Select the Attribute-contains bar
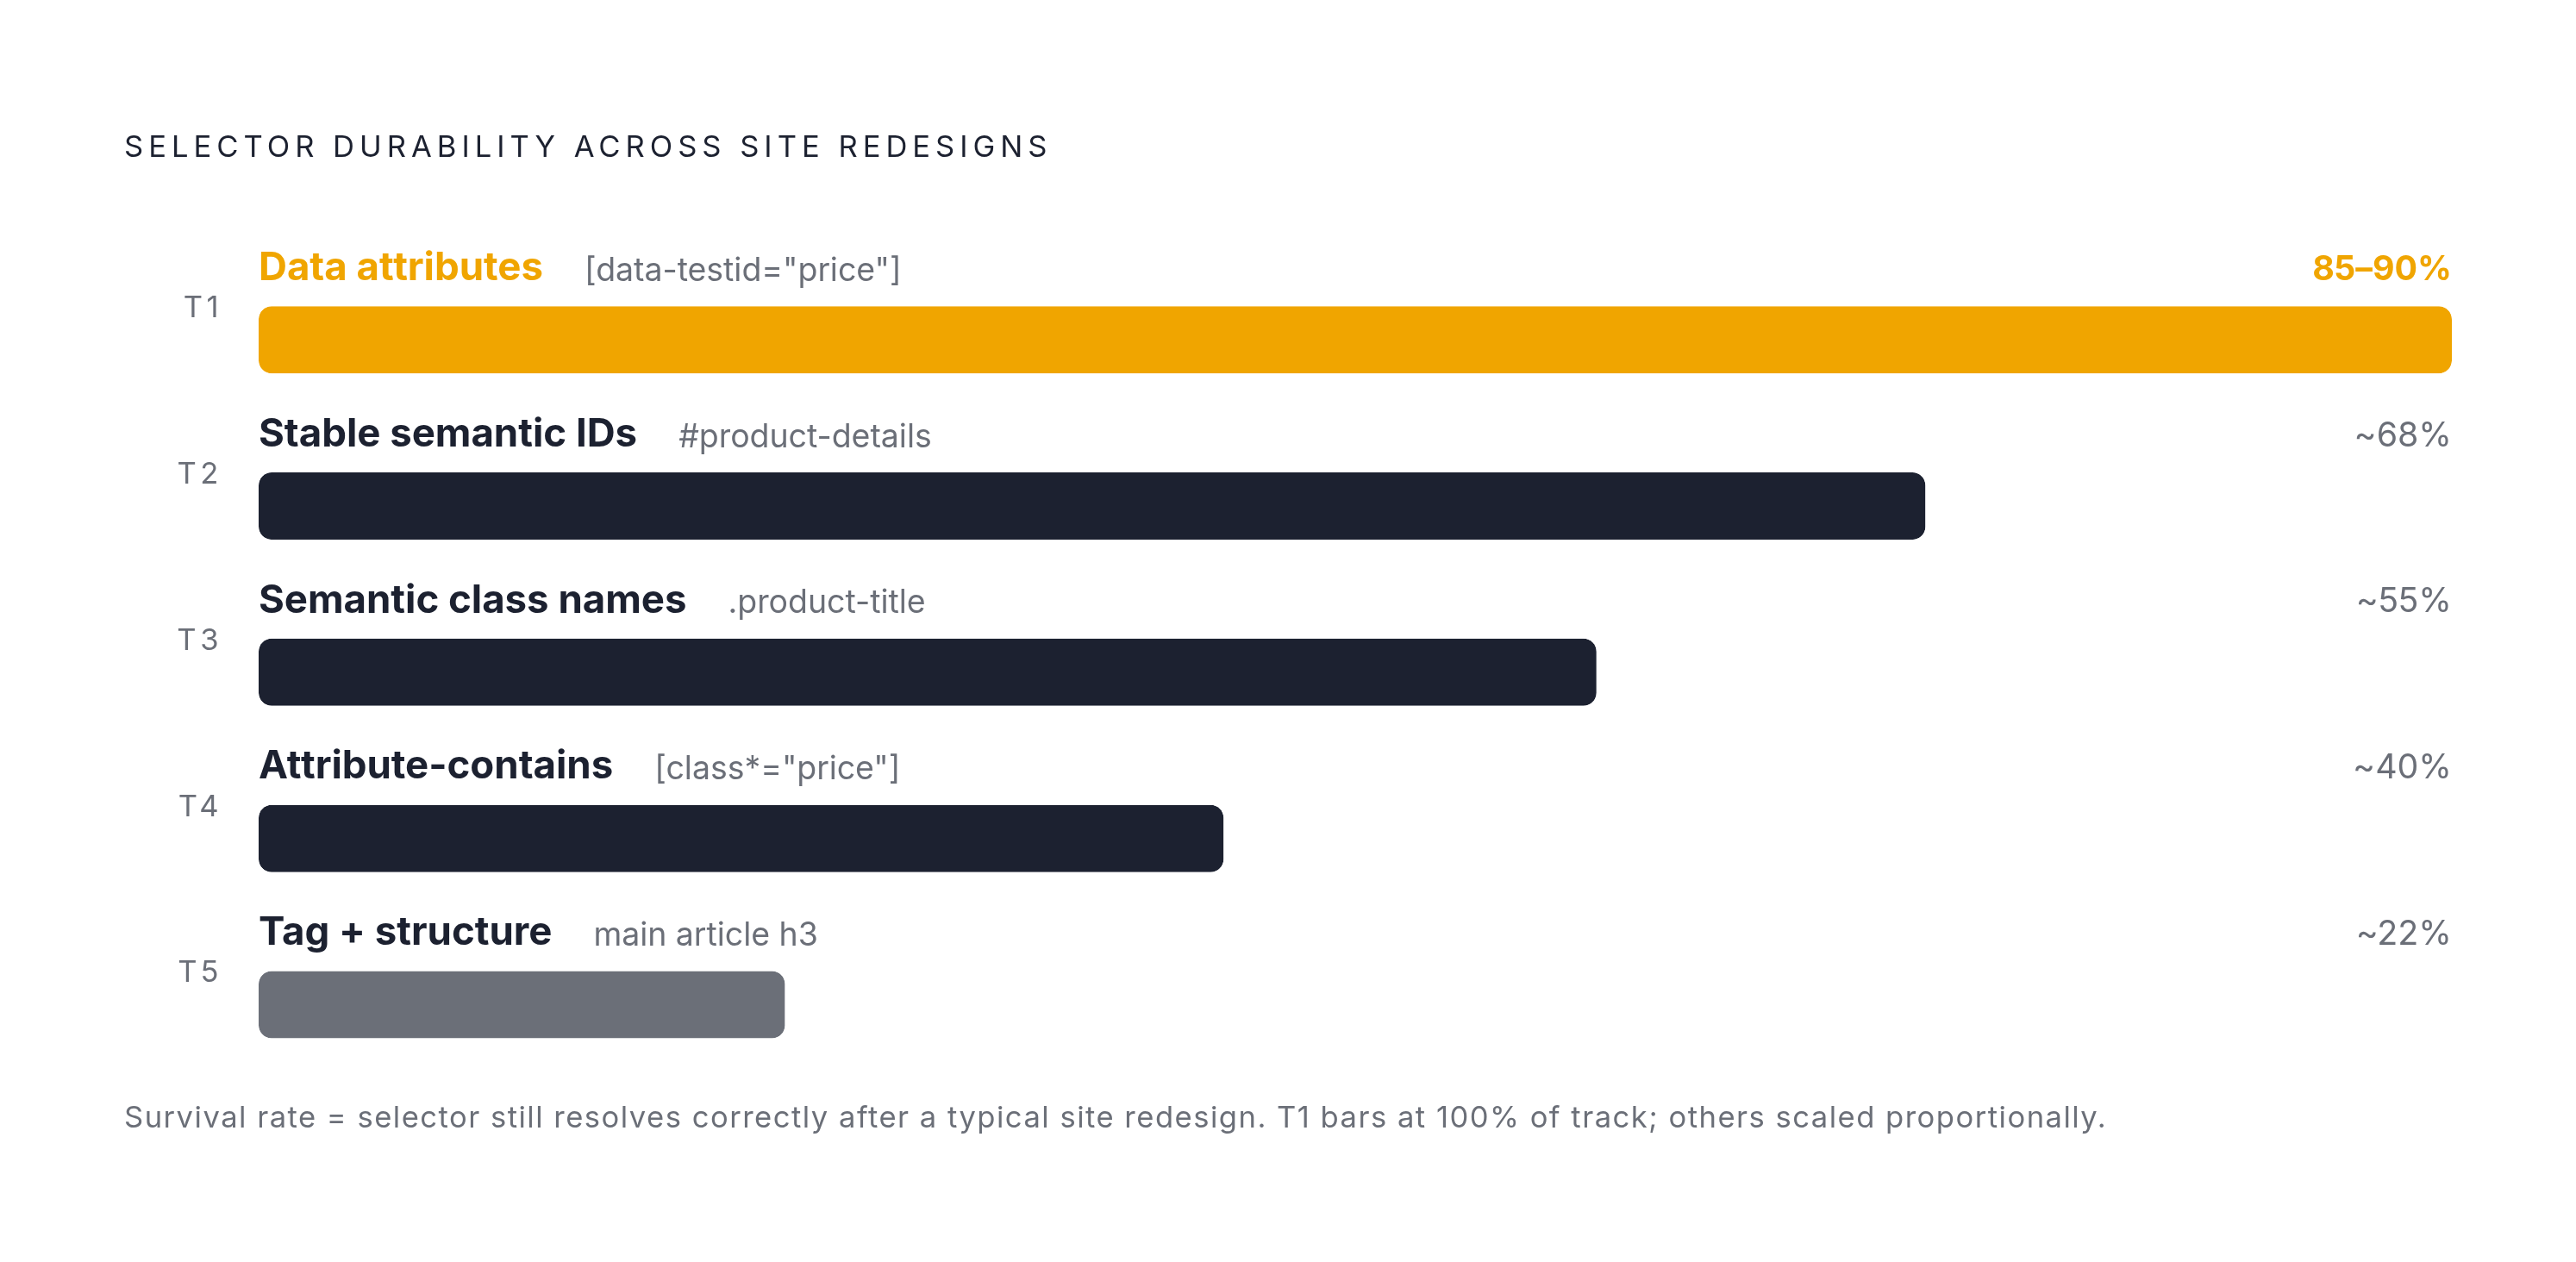Screen dimensions: 2576x1262 point(741,838)
